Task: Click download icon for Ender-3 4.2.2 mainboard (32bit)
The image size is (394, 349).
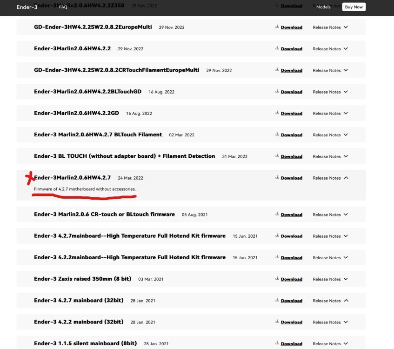Action: (277, 322)
